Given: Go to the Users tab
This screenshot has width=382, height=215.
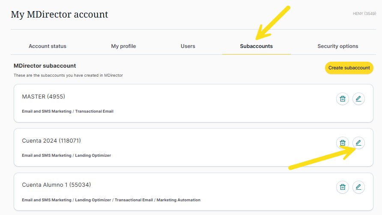Looking at the screenshot, I should click(x=188, y=46).
